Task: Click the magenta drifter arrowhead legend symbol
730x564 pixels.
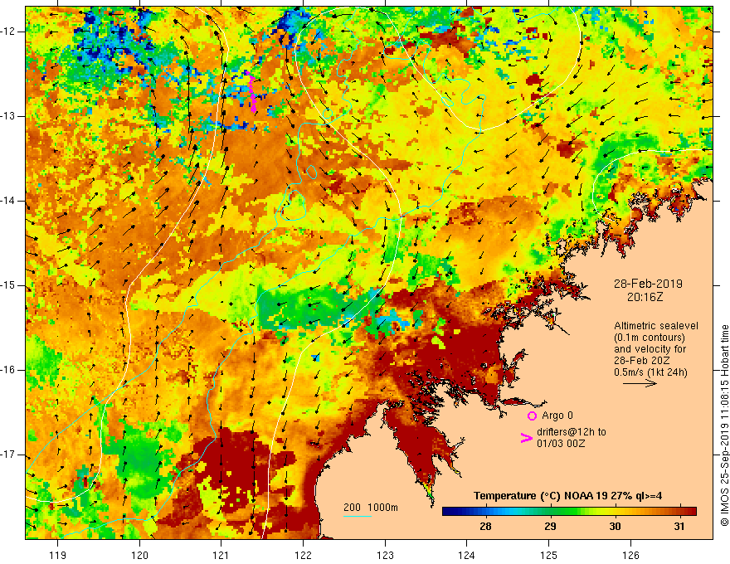Action: click(527, 438)
